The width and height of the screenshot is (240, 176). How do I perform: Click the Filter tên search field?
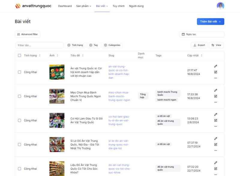tap(39, 45)
